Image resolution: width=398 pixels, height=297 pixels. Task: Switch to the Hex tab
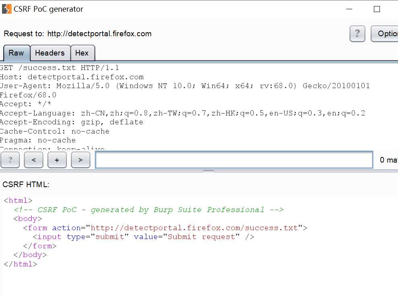coord(82,53)
